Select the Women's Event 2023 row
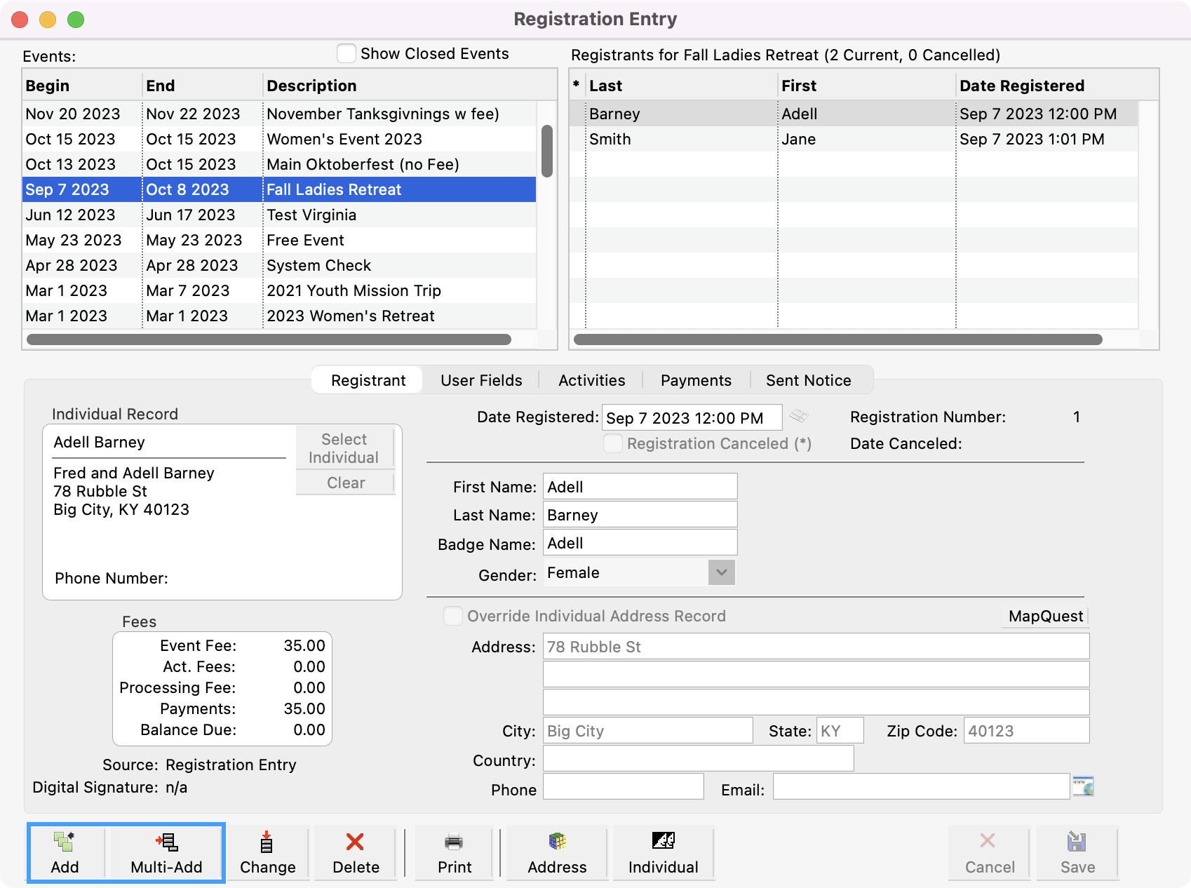 click(344, 139)
